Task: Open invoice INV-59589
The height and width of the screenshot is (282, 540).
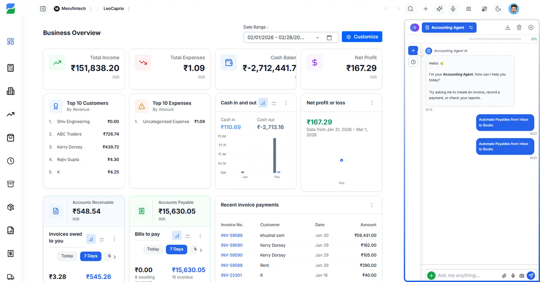Action: coord(231,235)
